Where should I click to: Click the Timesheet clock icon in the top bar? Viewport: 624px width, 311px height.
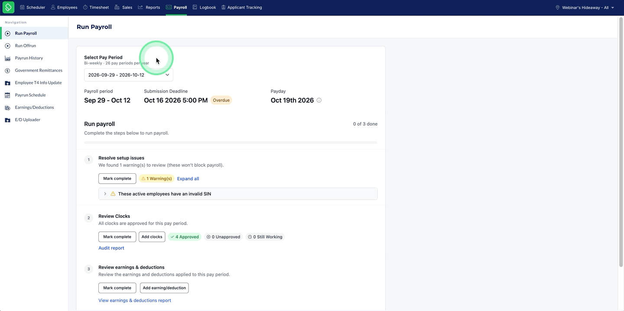click(x=85, y=7)
